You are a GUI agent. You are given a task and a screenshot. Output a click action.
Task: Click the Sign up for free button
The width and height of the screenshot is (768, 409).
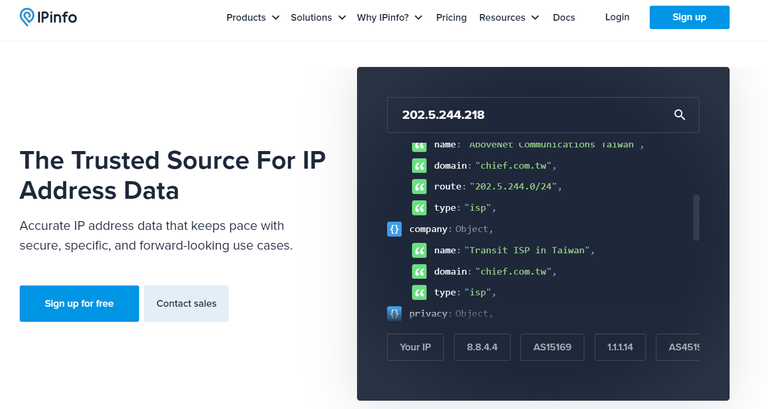[79, 303]
